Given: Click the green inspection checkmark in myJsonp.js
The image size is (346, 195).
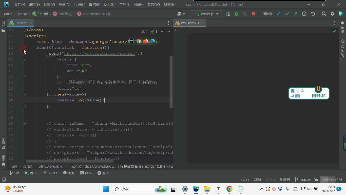Looking at the screenshot, I should coord(334,31).
